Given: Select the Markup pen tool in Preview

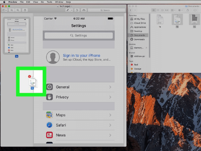Looking at the screenshot, I should [x=68, y=10].
